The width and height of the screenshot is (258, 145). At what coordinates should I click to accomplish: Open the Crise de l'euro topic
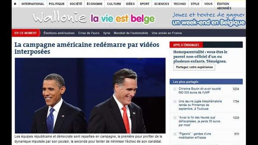pos(89,33)
